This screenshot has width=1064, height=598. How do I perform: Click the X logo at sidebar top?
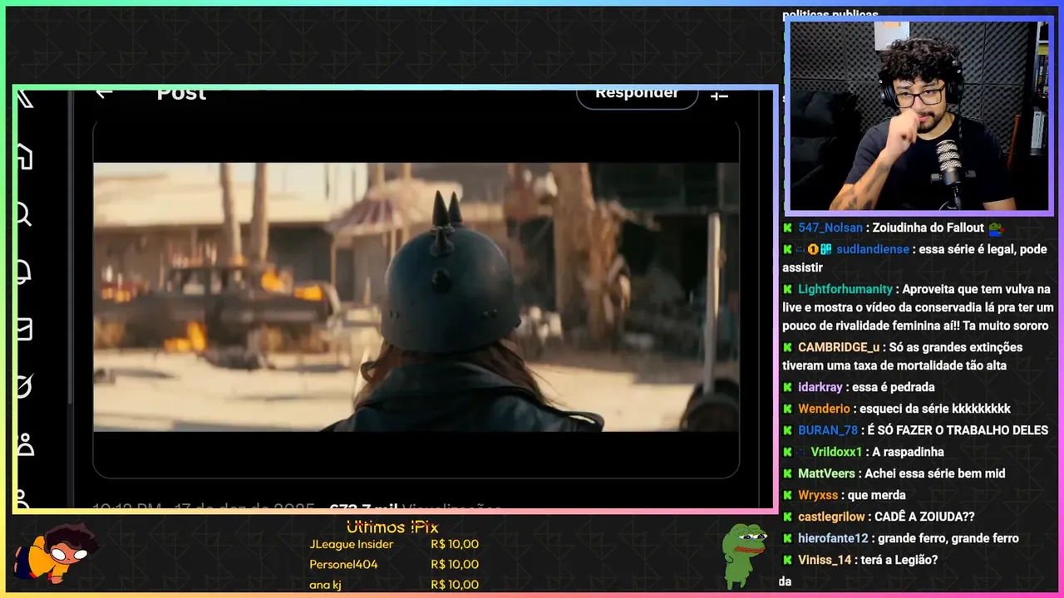(25, 97)
